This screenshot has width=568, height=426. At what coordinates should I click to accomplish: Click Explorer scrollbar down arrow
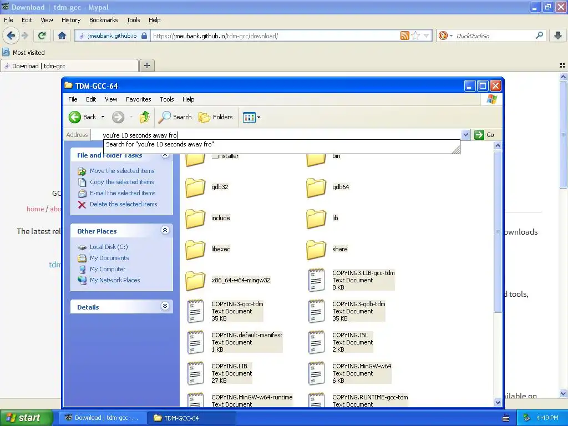(x=498, y=402)
